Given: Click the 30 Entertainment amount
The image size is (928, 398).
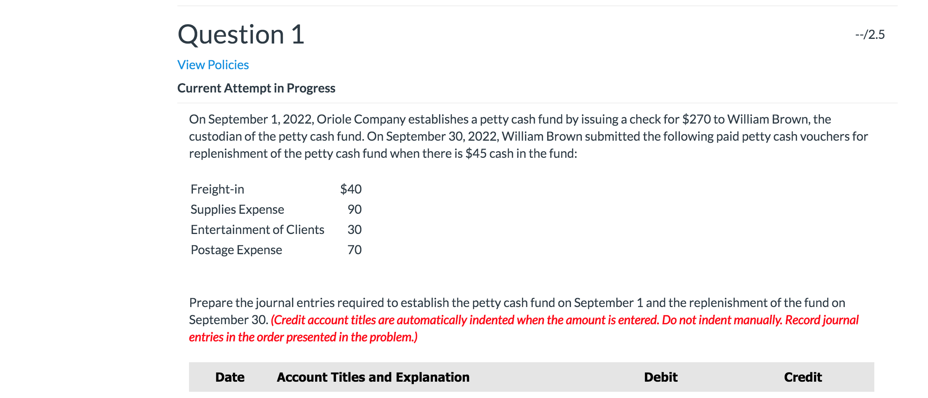Looking at the screenshot, I should [x=354, y=230].
